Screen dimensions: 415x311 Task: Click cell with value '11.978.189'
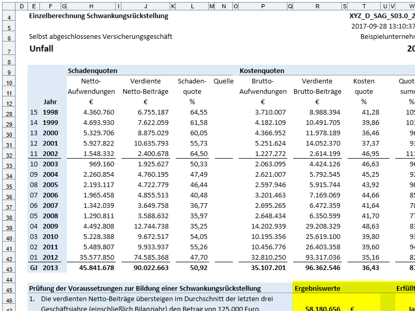[x=323, y=133]
